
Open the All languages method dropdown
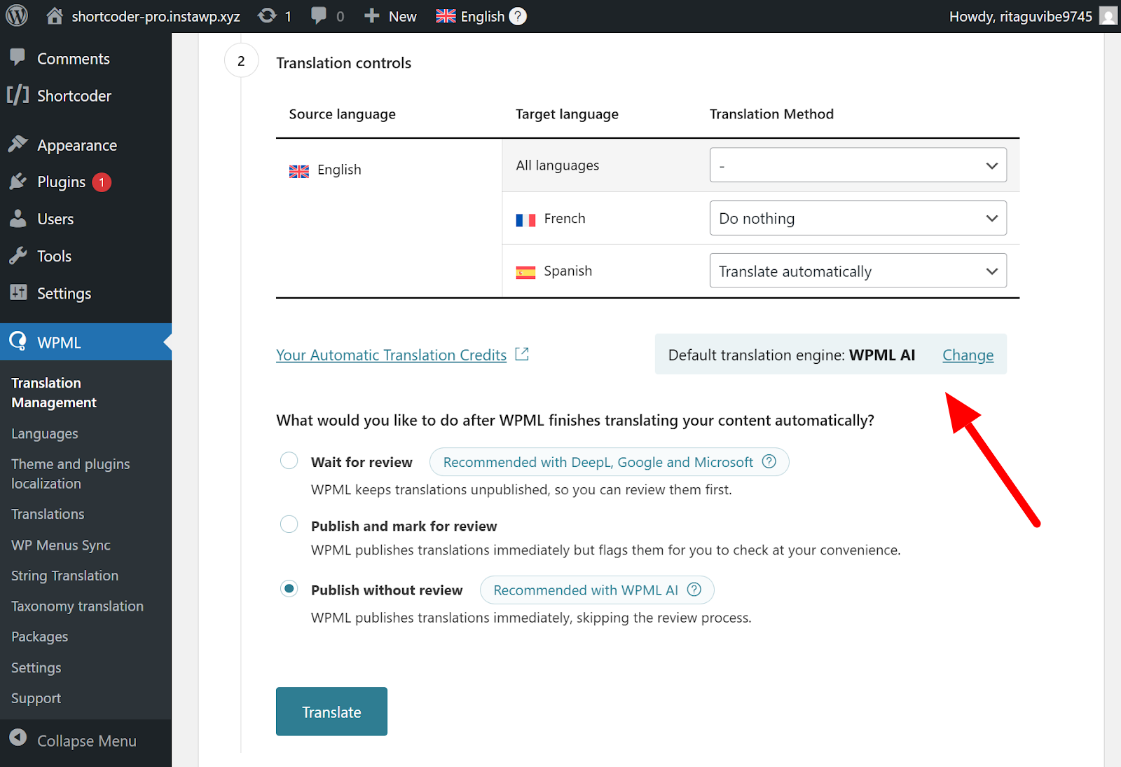858,165
